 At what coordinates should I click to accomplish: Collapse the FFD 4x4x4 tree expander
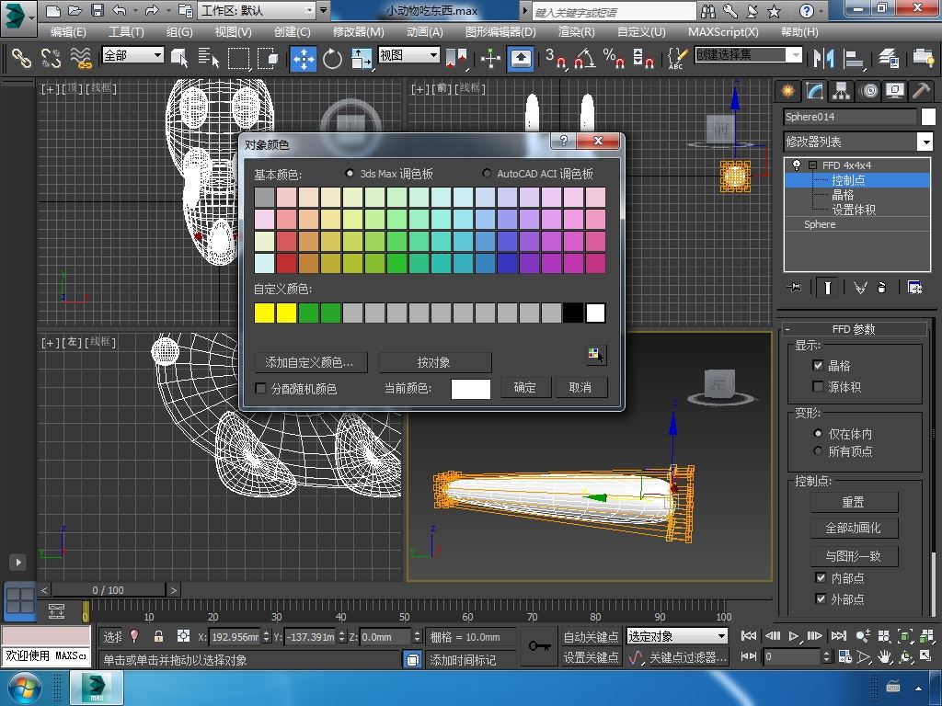click(x=813, y=165)
